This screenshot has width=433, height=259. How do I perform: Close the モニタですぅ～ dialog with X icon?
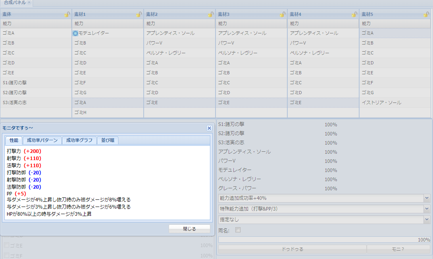point(209,128)
